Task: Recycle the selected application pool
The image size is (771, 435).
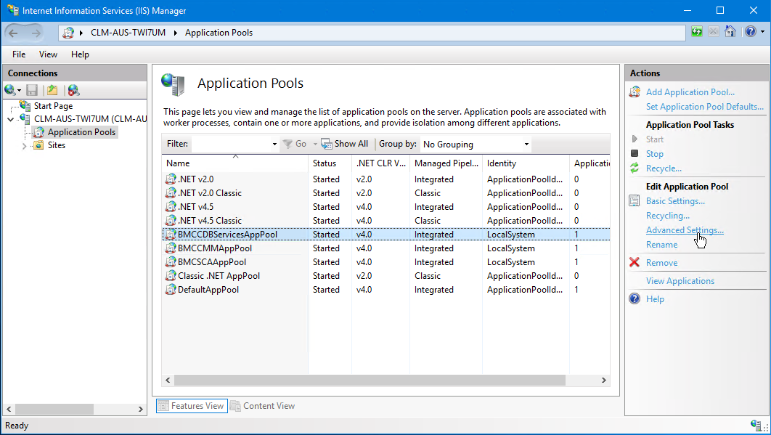Action: coord(664,168)
